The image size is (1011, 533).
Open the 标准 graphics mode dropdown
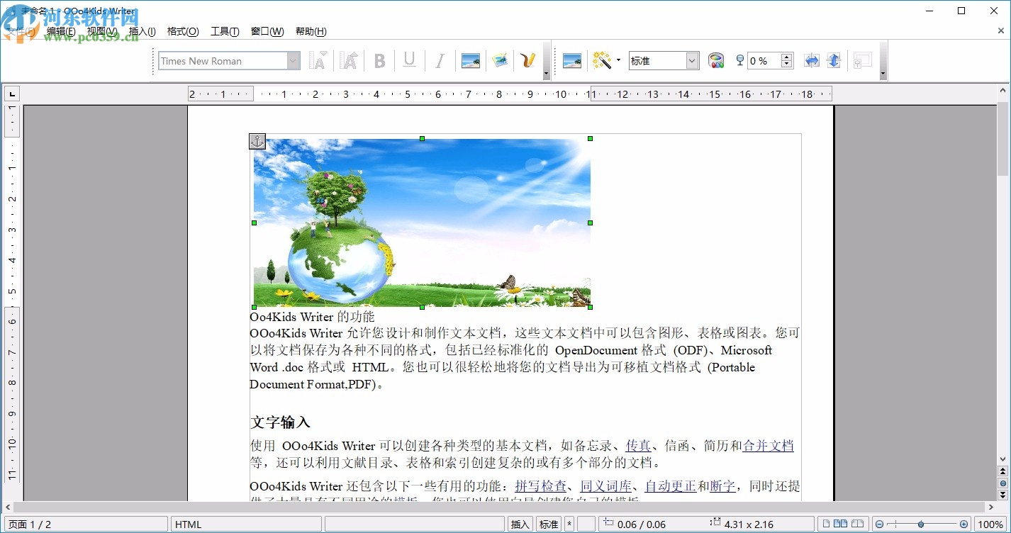693,61
